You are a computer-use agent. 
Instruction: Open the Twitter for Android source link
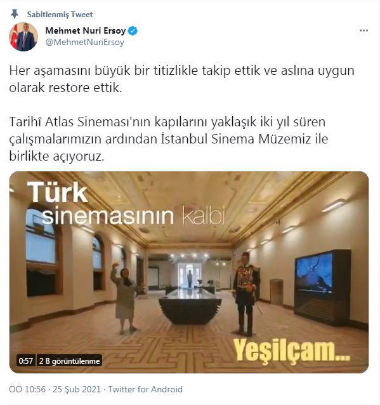tap(145, 389)
